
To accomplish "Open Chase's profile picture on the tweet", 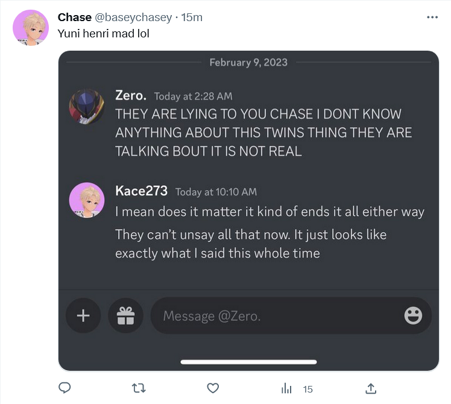I will pos(31,28).
